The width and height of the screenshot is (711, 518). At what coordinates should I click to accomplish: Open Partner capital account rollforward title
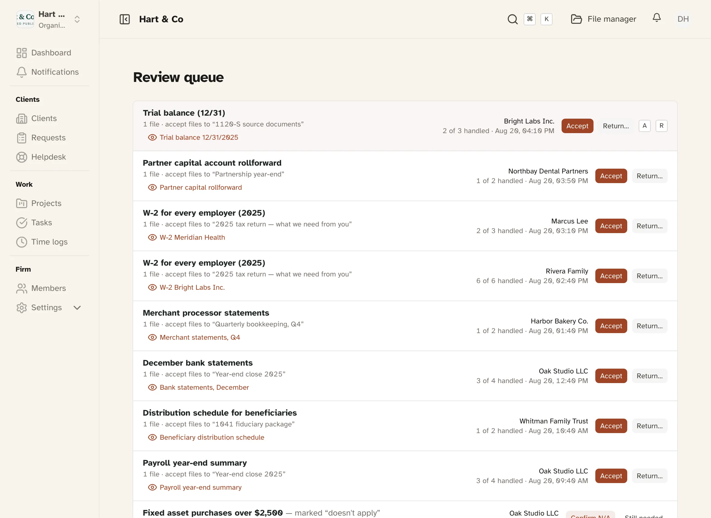point(212,163)
